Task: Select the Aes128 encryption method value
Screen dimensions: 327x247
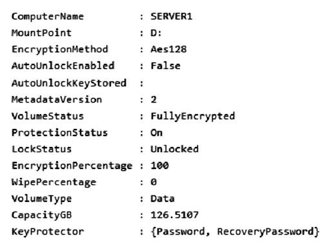Action: pyautogui.click(x=168, y=49)
